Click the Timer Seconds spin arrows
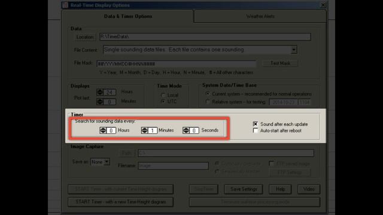Image resolution: width=383 pixels, height=215 pixels. tap(186, 130)
